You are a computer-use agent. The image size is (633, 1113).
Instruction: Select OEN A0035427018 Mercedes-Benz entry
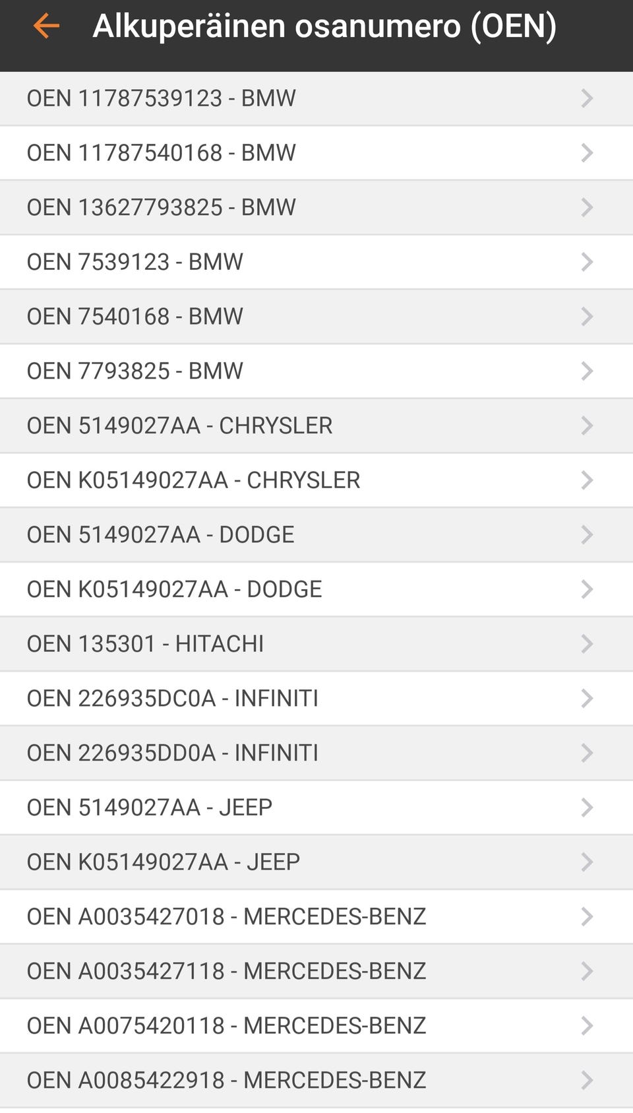pos(226,916)
